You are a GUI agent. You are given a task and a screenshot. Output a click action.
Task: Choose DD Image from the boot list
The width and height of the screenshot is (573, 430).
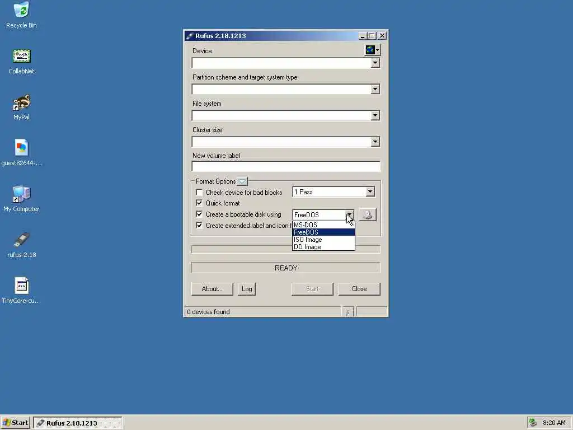pos(323,247)
